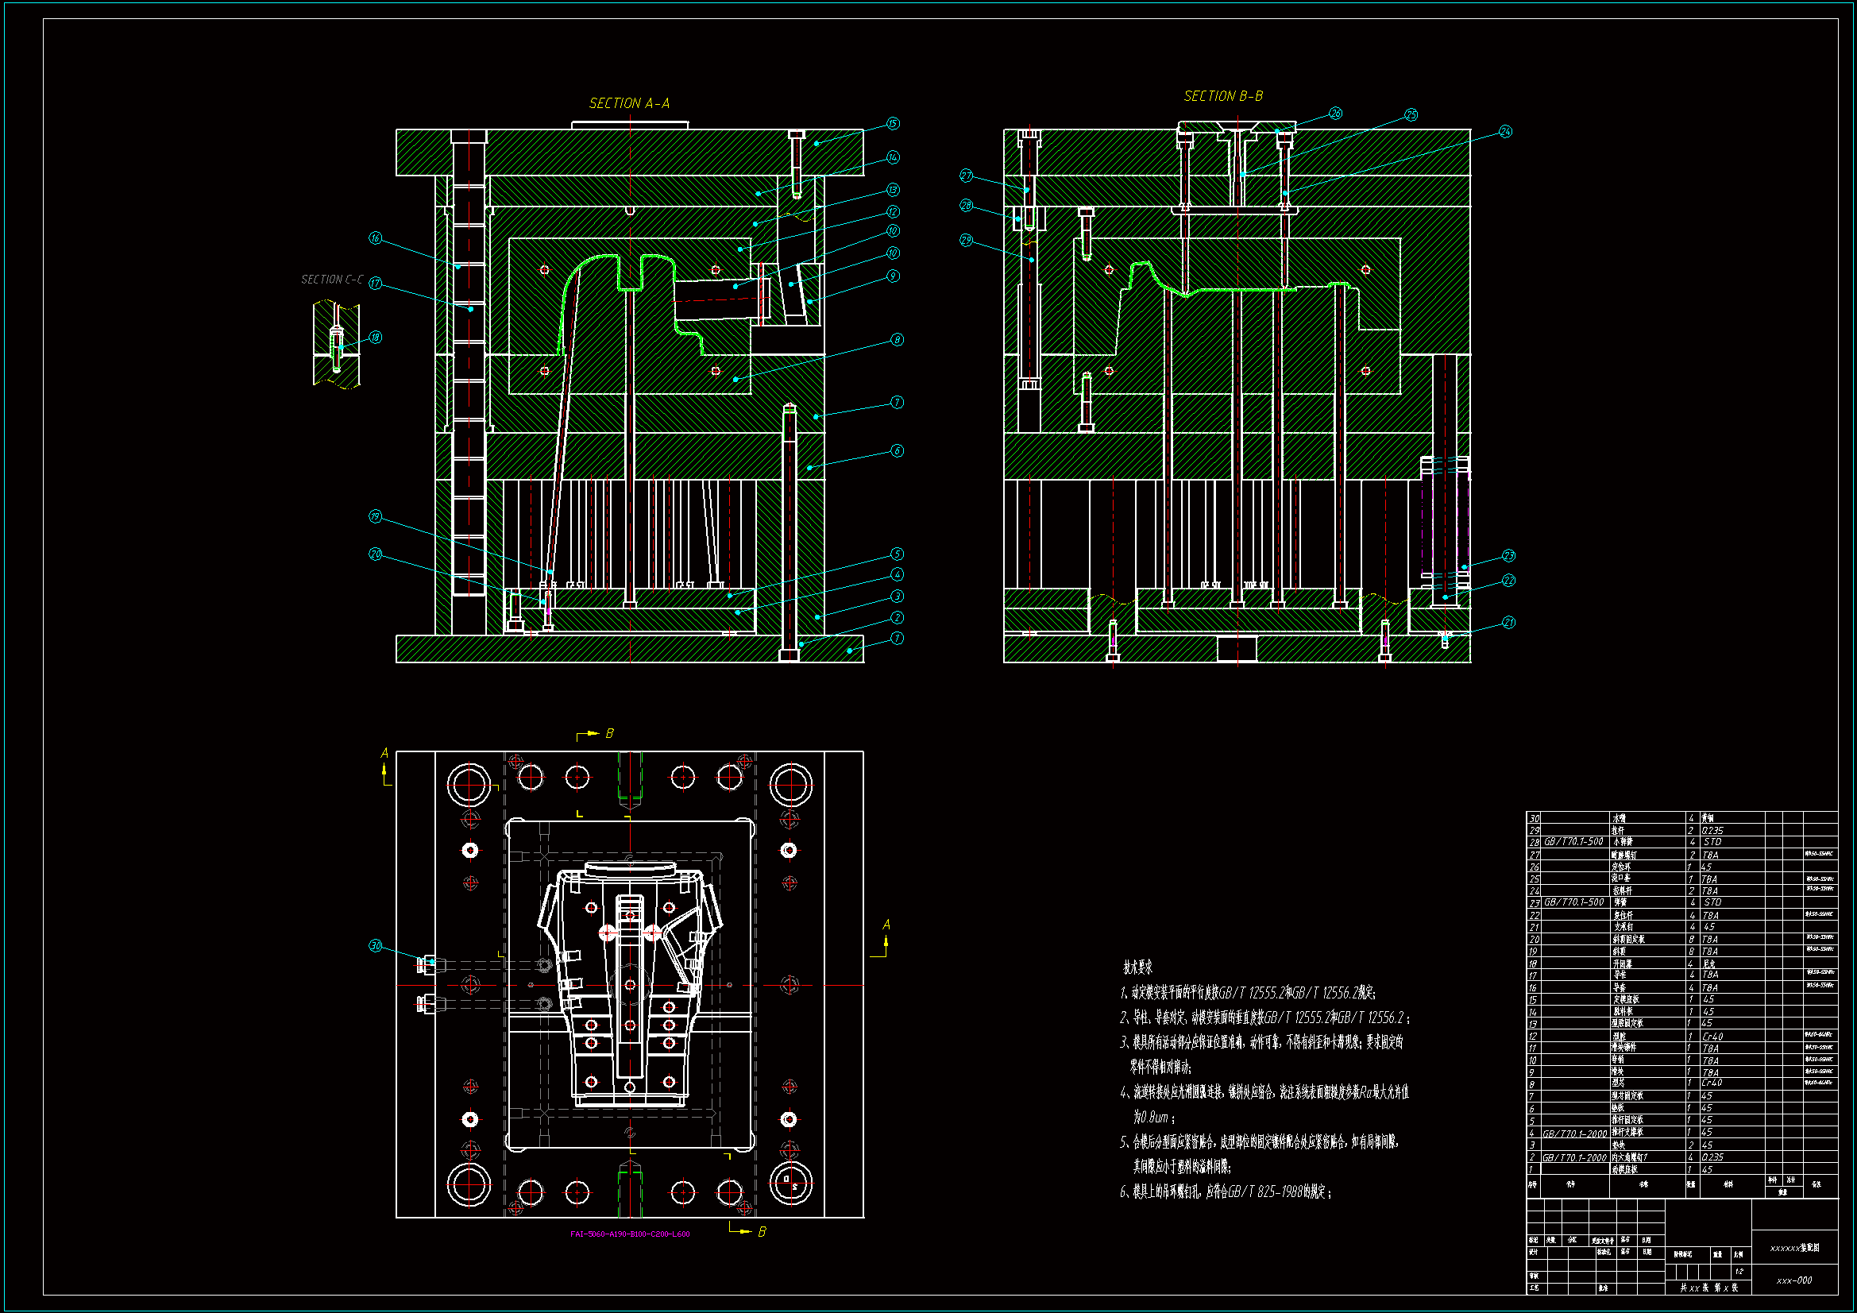This screenshot has height=1313, width=1857.
Task: Click balloon number 8 callout
Action: pos(897,340)
